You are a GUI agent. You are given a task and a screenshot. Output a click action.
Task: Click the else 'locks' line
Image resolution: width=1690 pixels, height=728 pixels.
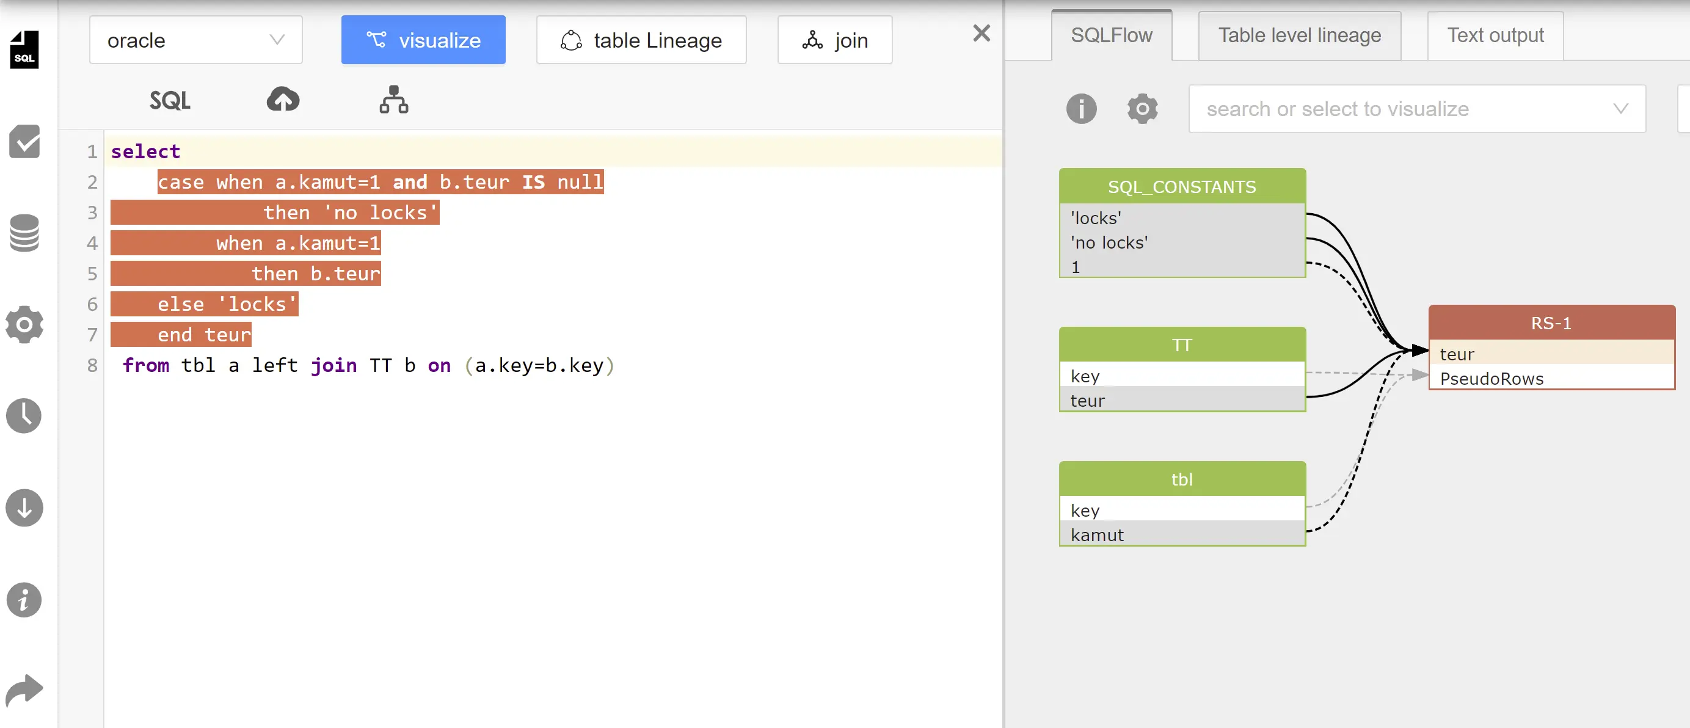click(227, 304)
